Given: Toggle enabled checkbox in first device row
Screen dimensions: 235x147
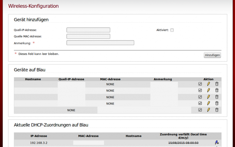Looking at the screenshot, I should click(200, 84).
